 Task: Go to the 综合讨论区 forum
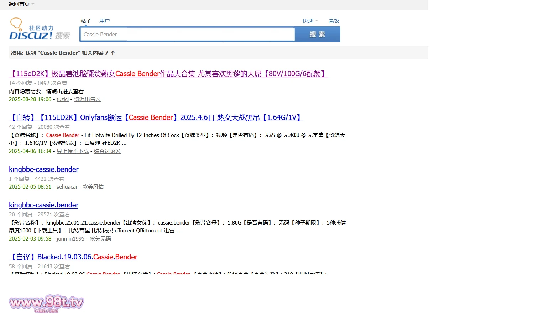click(x=107, y=151)
